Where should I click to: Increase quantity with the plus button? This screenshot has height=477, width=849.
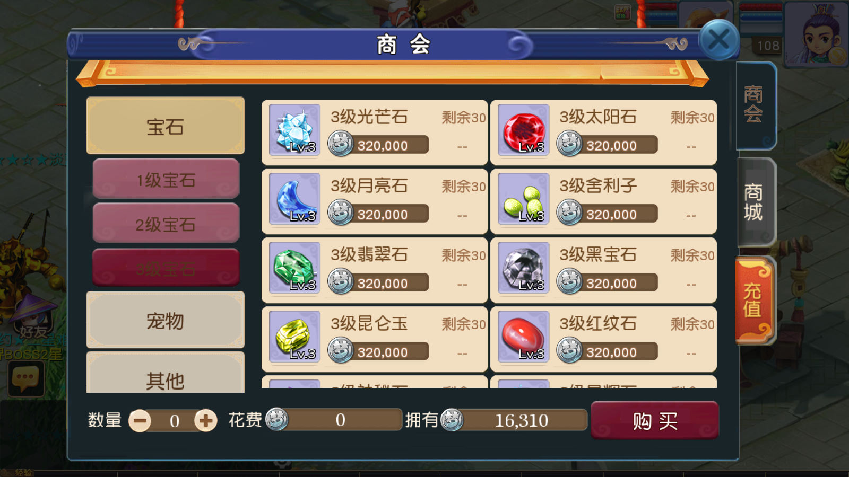point(205,421)
